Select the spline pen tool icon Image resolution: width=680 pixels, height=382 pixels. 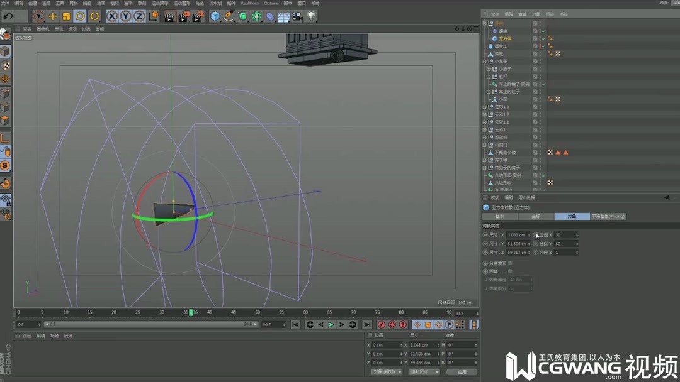pos(229,16)
